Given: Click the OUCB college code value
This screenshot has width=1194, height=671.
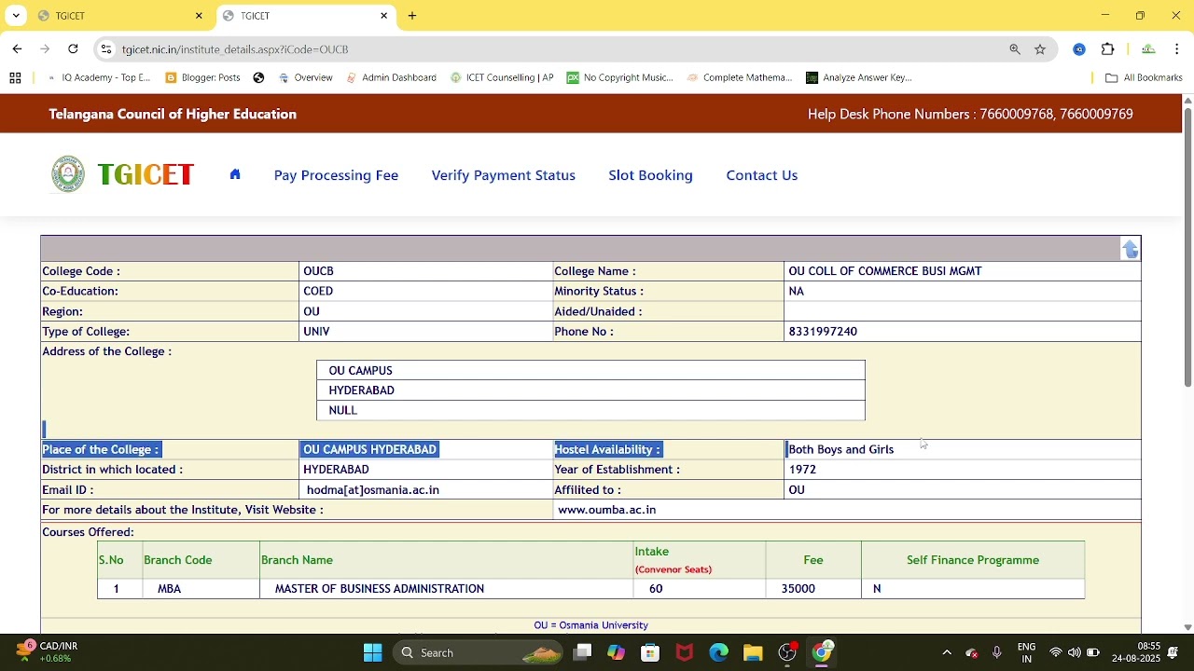Looking at the screenshot, I should pos(318,271).
